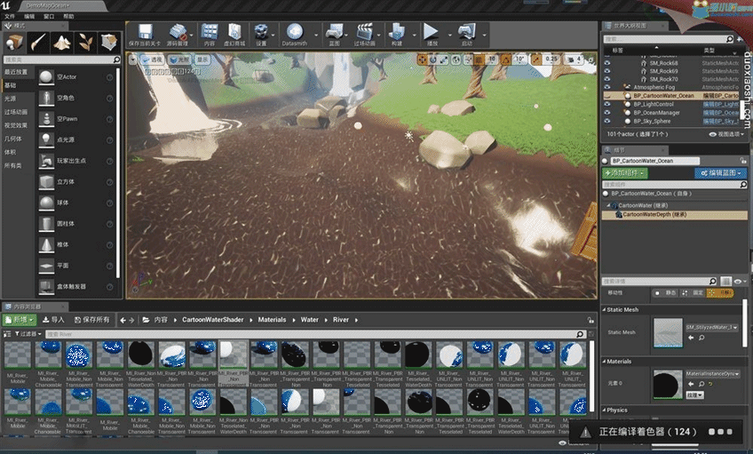This screenshot has height=454, width=753.
Task: Select the Foliage mode leaf icon
Action: [x=85, y=43]
